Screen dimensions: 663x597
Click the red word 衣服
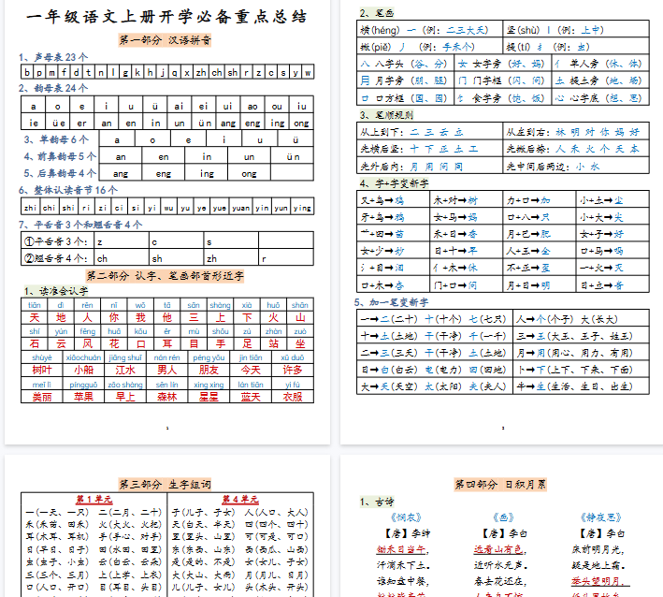pos(293,397)
